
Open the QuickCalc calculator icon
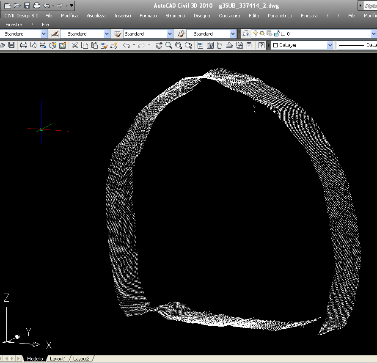click(x=249, y=45)
